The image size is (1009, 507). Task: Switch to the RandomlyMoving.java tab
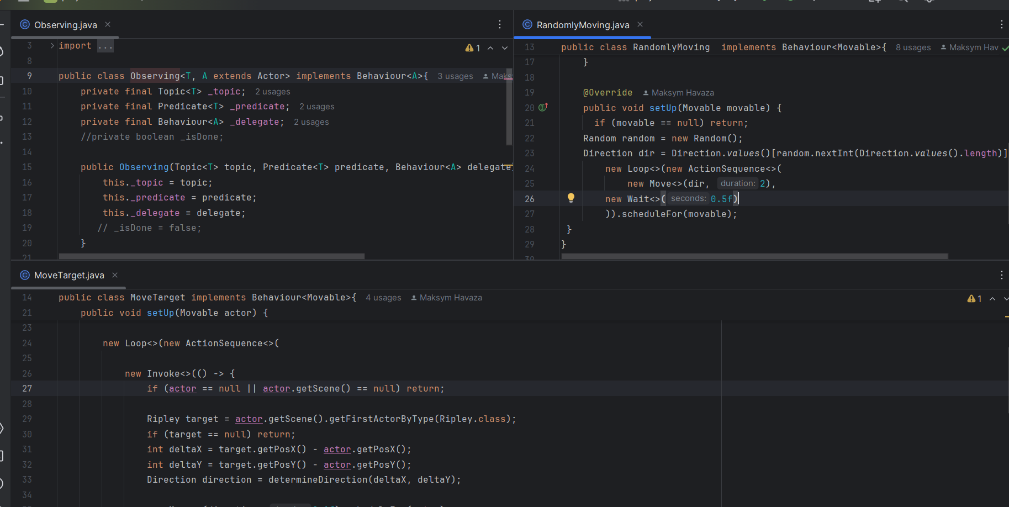(x=583, y=25)
